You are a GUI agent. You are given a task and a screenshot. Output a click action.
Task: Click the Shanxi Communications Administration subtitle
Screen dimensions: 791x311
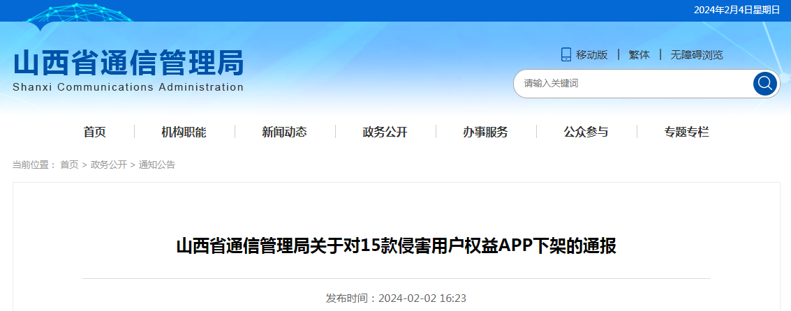pyautogui.click(x=128, y=87)
